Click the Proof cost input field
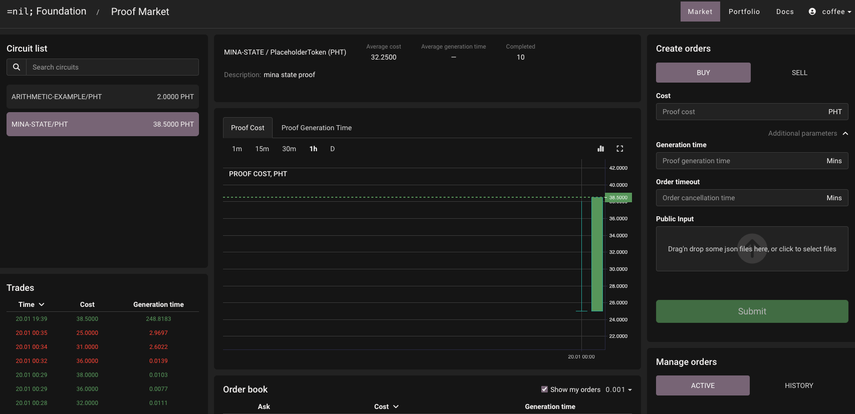The height and width of the screenshot is (414, 855). (752, 112)
